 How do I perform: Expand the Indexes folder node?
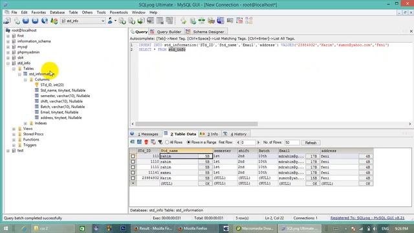click(x=25, y=124)
